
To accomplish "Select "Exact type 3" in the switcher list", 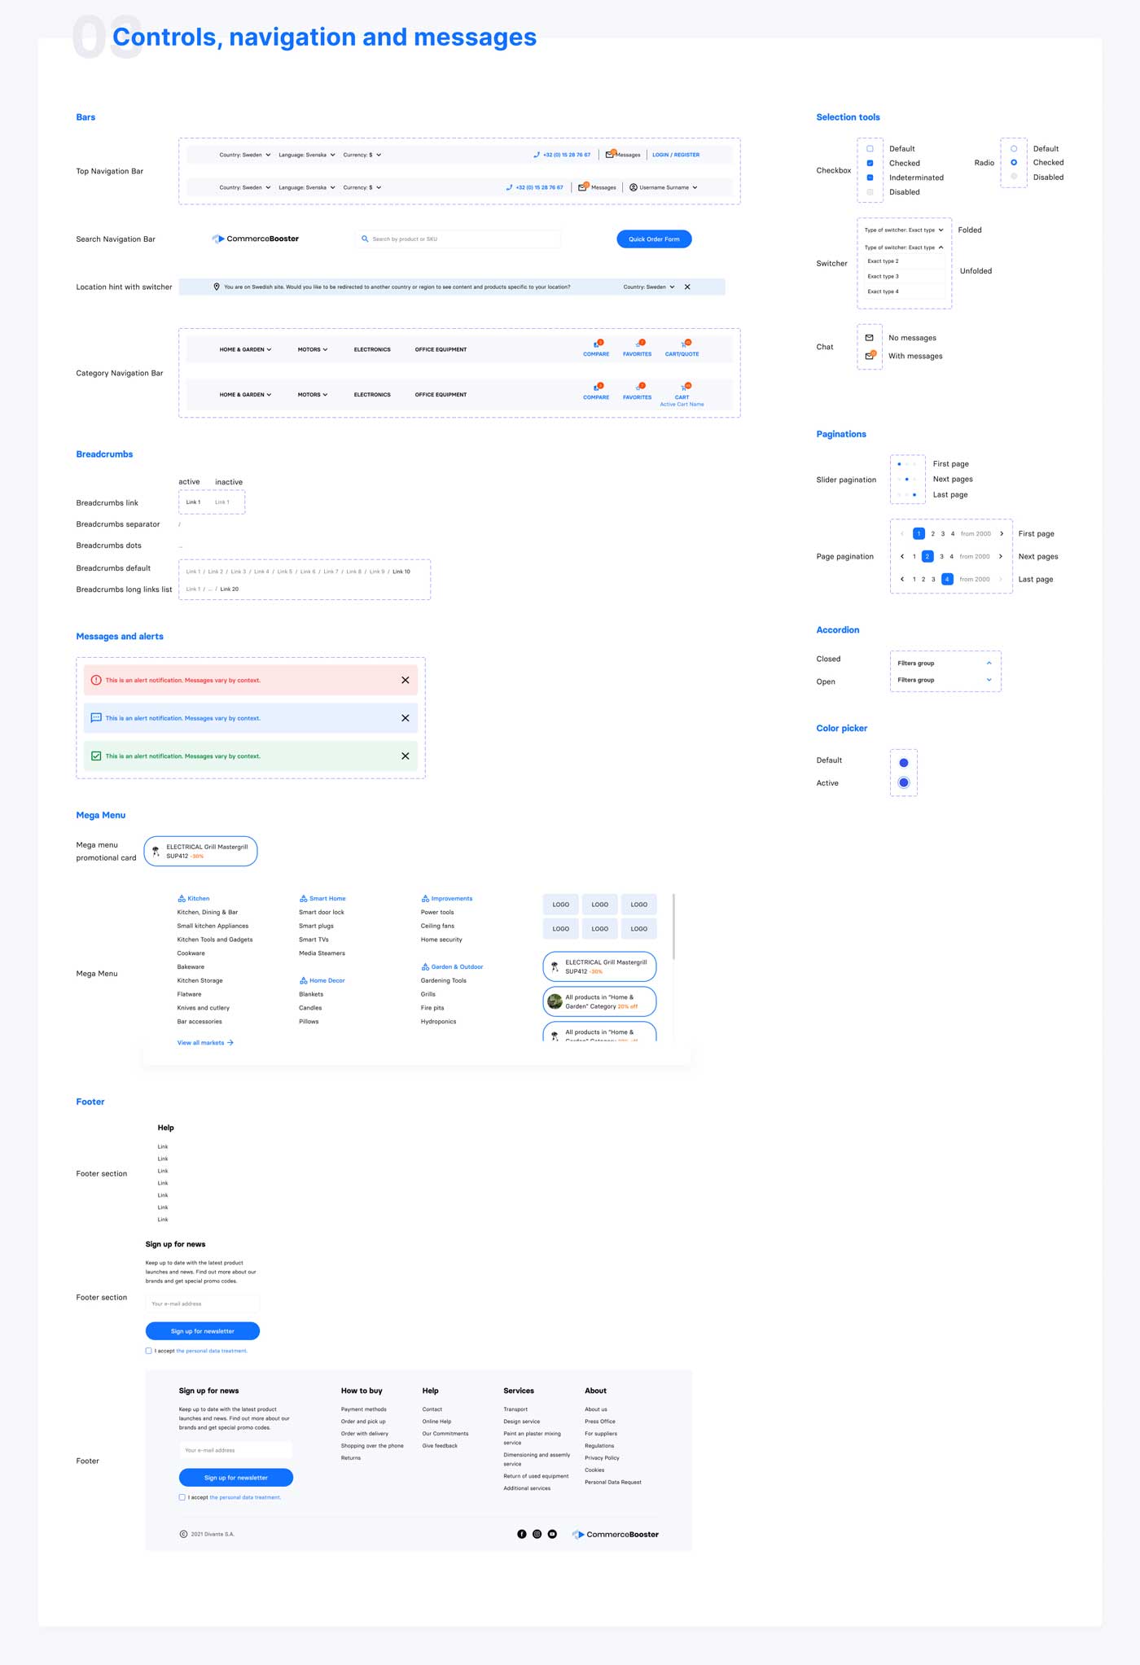I will coord(883,276).
